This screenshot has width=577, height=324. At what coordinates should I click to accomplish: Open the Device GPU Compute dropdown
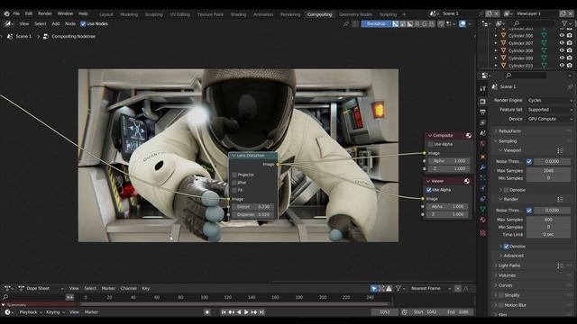click(550, 119)
